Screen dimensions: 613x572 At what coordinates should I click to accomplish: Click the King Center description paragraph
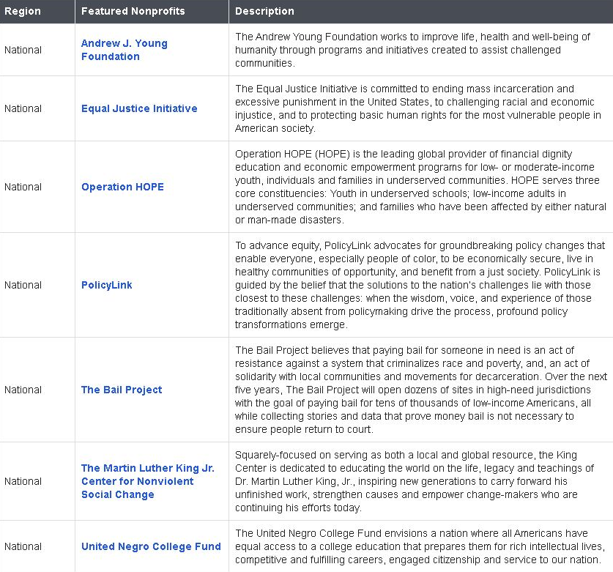pos(415,481)
